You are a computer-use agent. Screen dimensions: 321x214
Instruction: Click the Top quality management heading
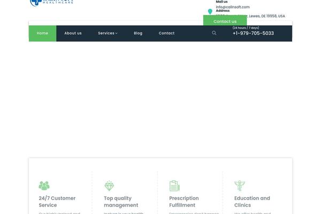click(121, 202)
